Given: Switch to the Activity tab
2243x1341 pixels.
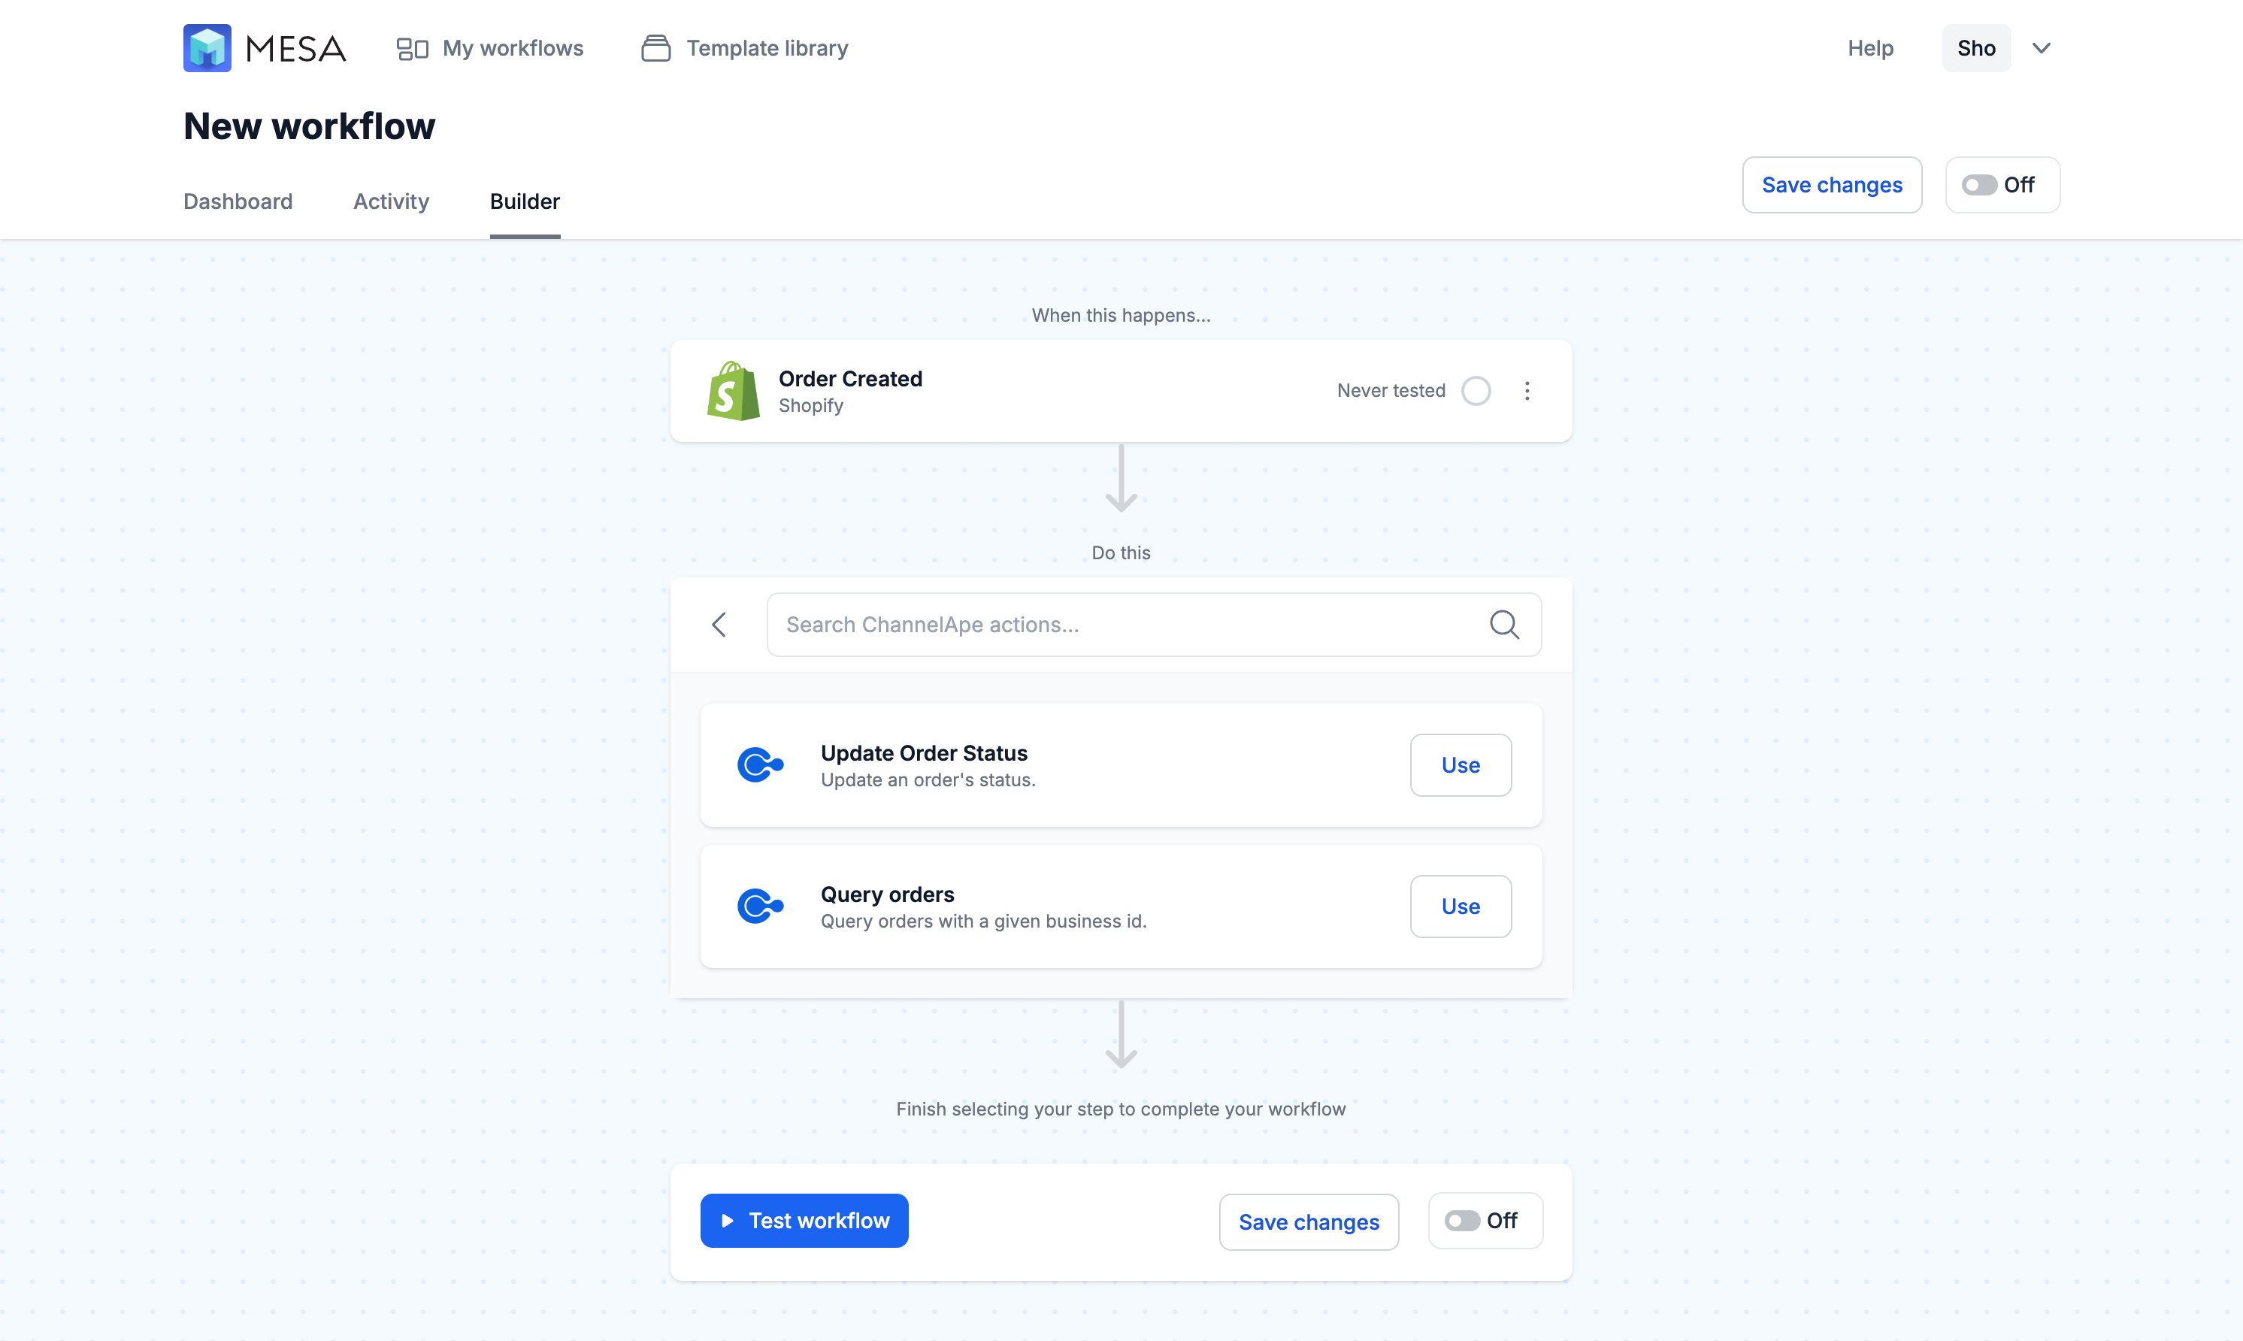Looking at the screenshot, I should pos(391,201).
